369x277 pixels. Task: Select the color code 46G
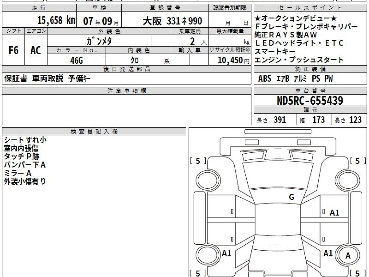[x=77, y=61]
